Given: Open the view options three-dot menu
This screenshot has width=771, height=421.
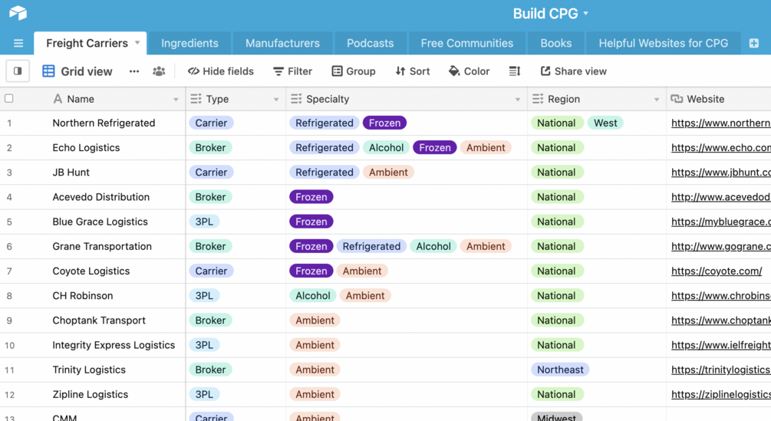Looking at the screenshot, I should coord(133,71).
